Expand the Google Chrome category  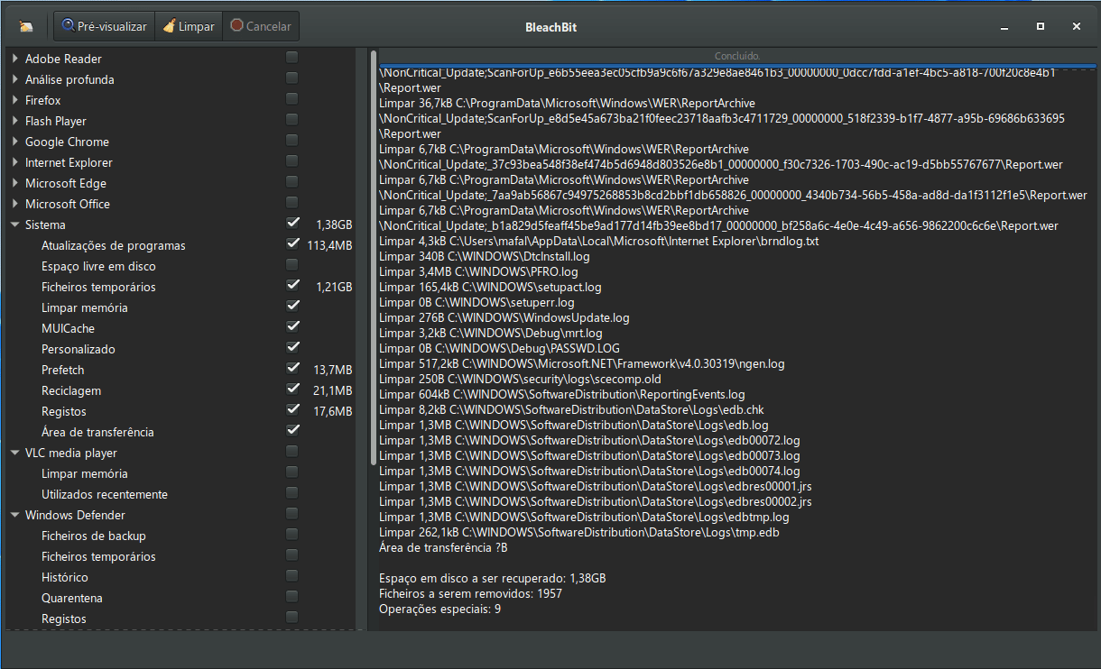pos(15,142)
